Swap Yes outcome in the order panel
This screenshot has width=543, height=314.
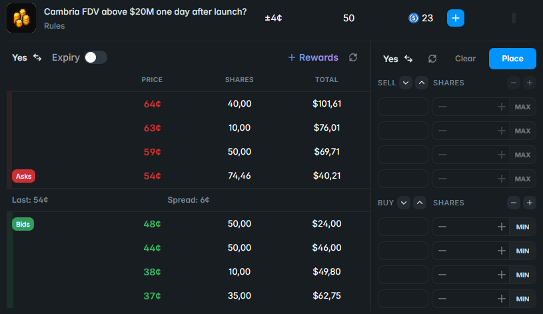pos(408,59)
